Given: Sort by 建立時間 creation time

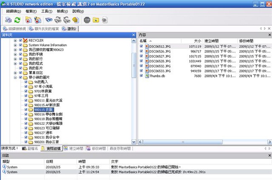Looking at the screenshot, I should click(x=74, y=148).
